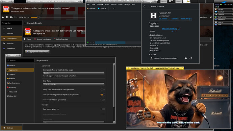Click Open URL in Haruna toolbar
This screenshot has width=233, height=131.
click(102, 8)
